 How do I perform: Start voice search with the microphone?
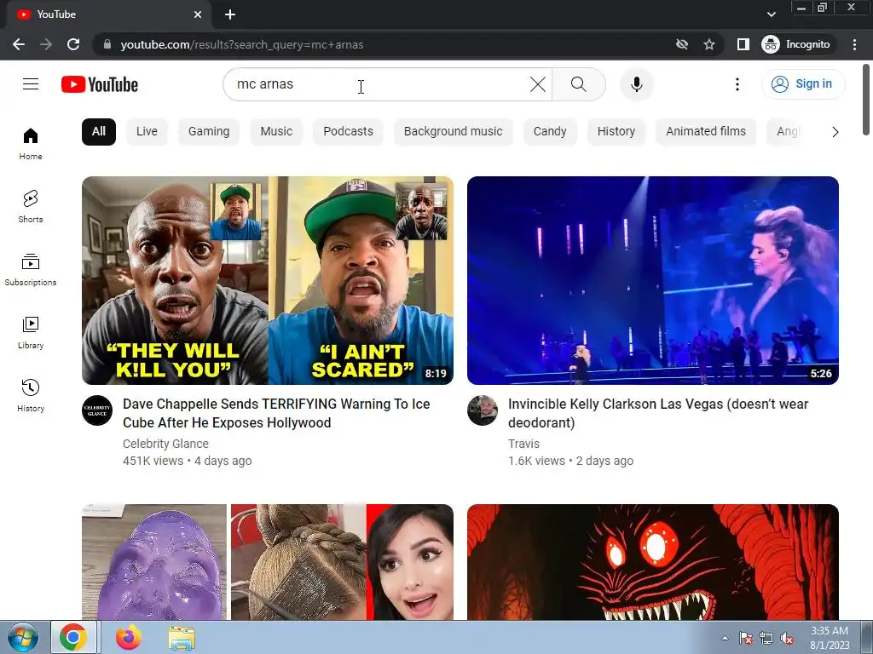636,84
